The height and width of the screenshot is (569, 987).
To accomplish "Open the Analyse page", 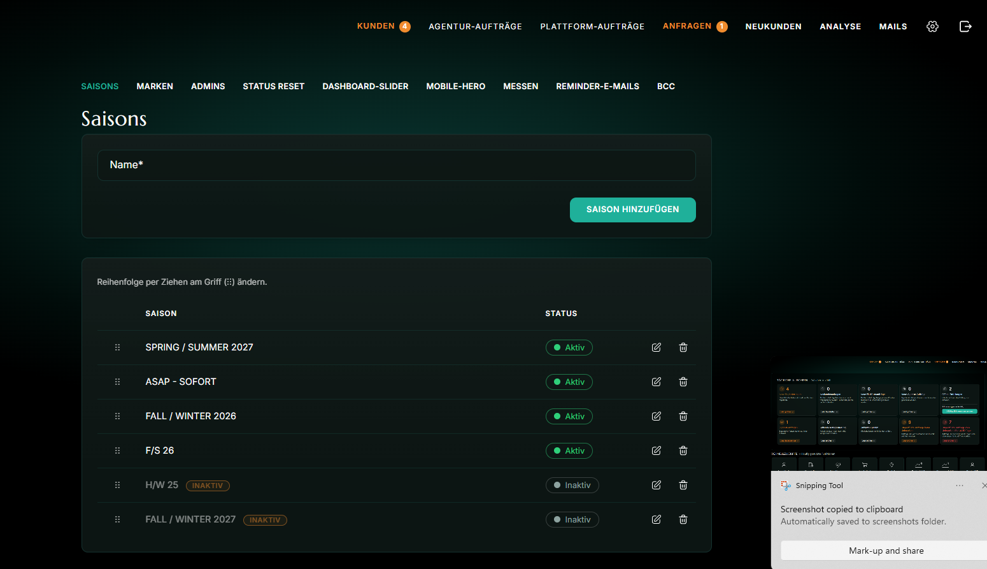I will click(x=841, y=26).
